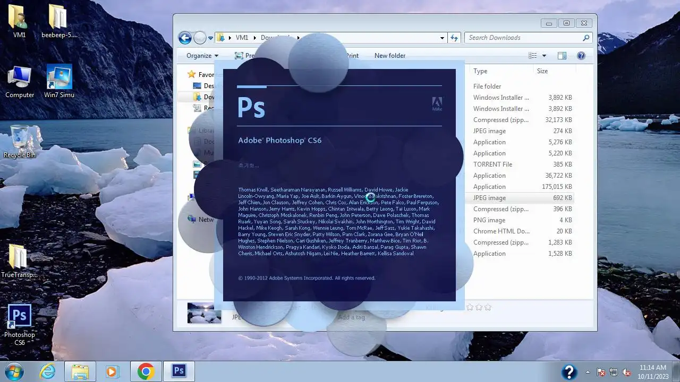This screenshot has width=680, height=382.
Task: Select the 274 KB JPEG image row
Action: click(522, 131)
